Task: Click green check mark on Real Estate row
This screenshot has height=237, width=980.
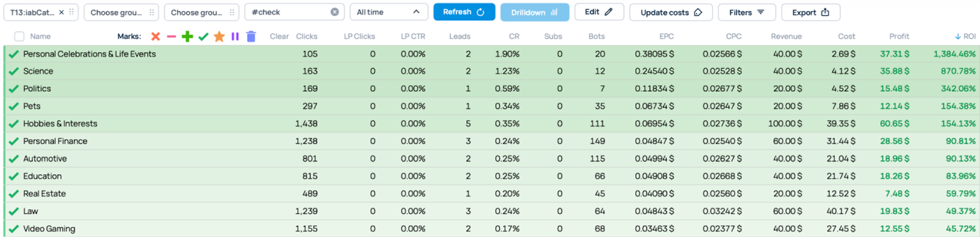Action: coord(14,194)
